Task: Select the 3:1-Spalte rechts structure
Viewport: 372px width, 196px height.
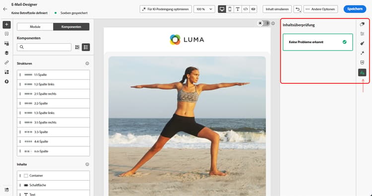Action: point(54,123)
